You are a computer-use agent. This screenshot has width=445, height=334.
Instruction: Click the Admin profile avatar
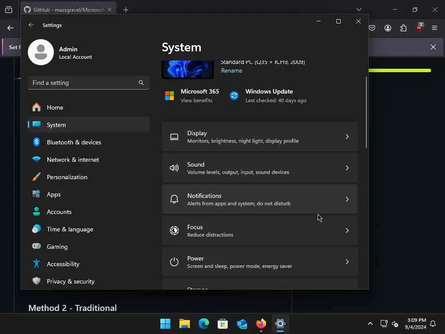[x=41, y=52]
